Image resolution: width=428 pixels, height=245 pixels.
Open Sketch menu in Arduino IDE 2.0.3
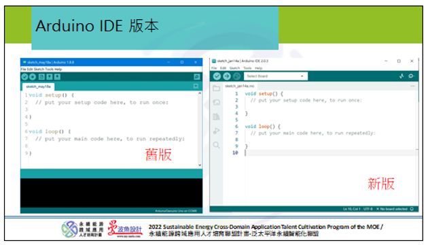[235, 68]
